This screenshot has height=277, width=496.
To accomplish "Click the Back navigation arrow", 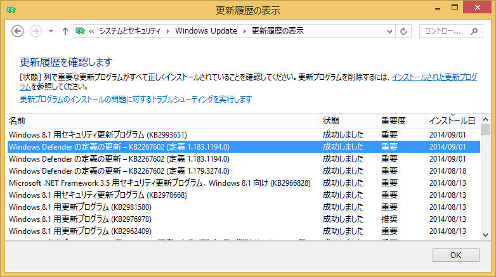I will pos(17,31).
